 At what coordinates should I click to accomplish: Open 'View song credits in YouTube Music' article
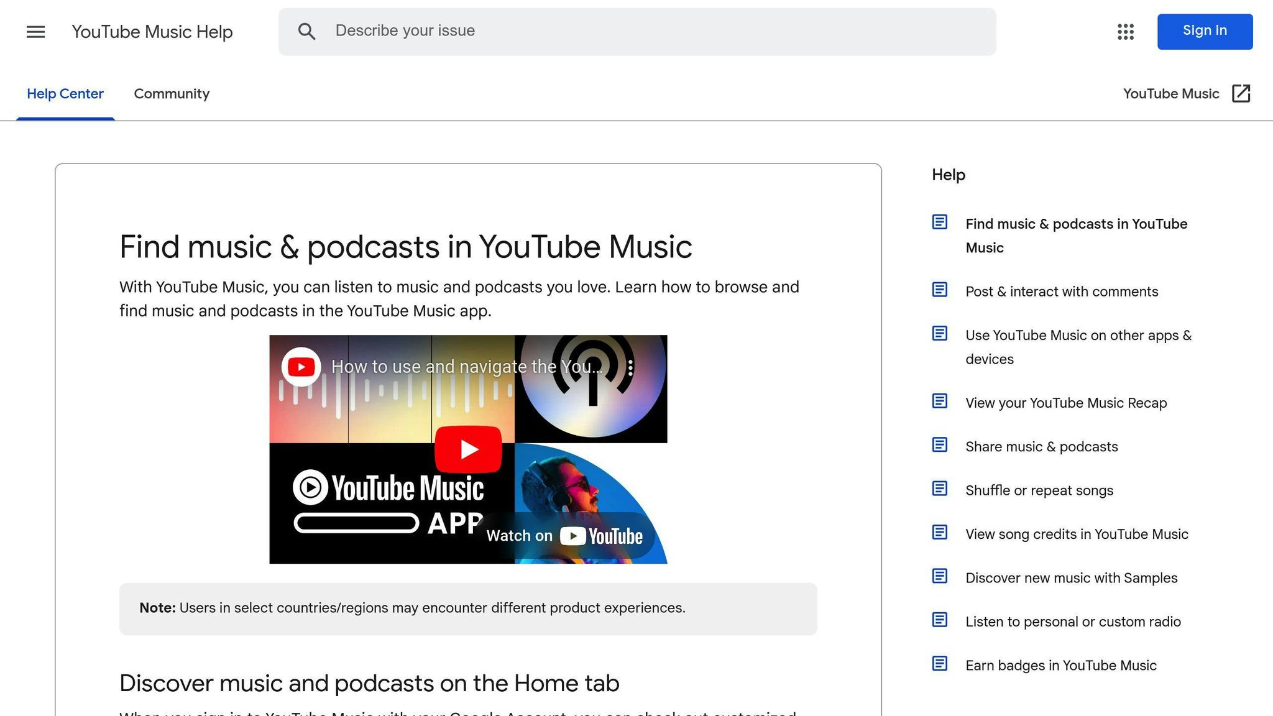[x=1077, y=534]
